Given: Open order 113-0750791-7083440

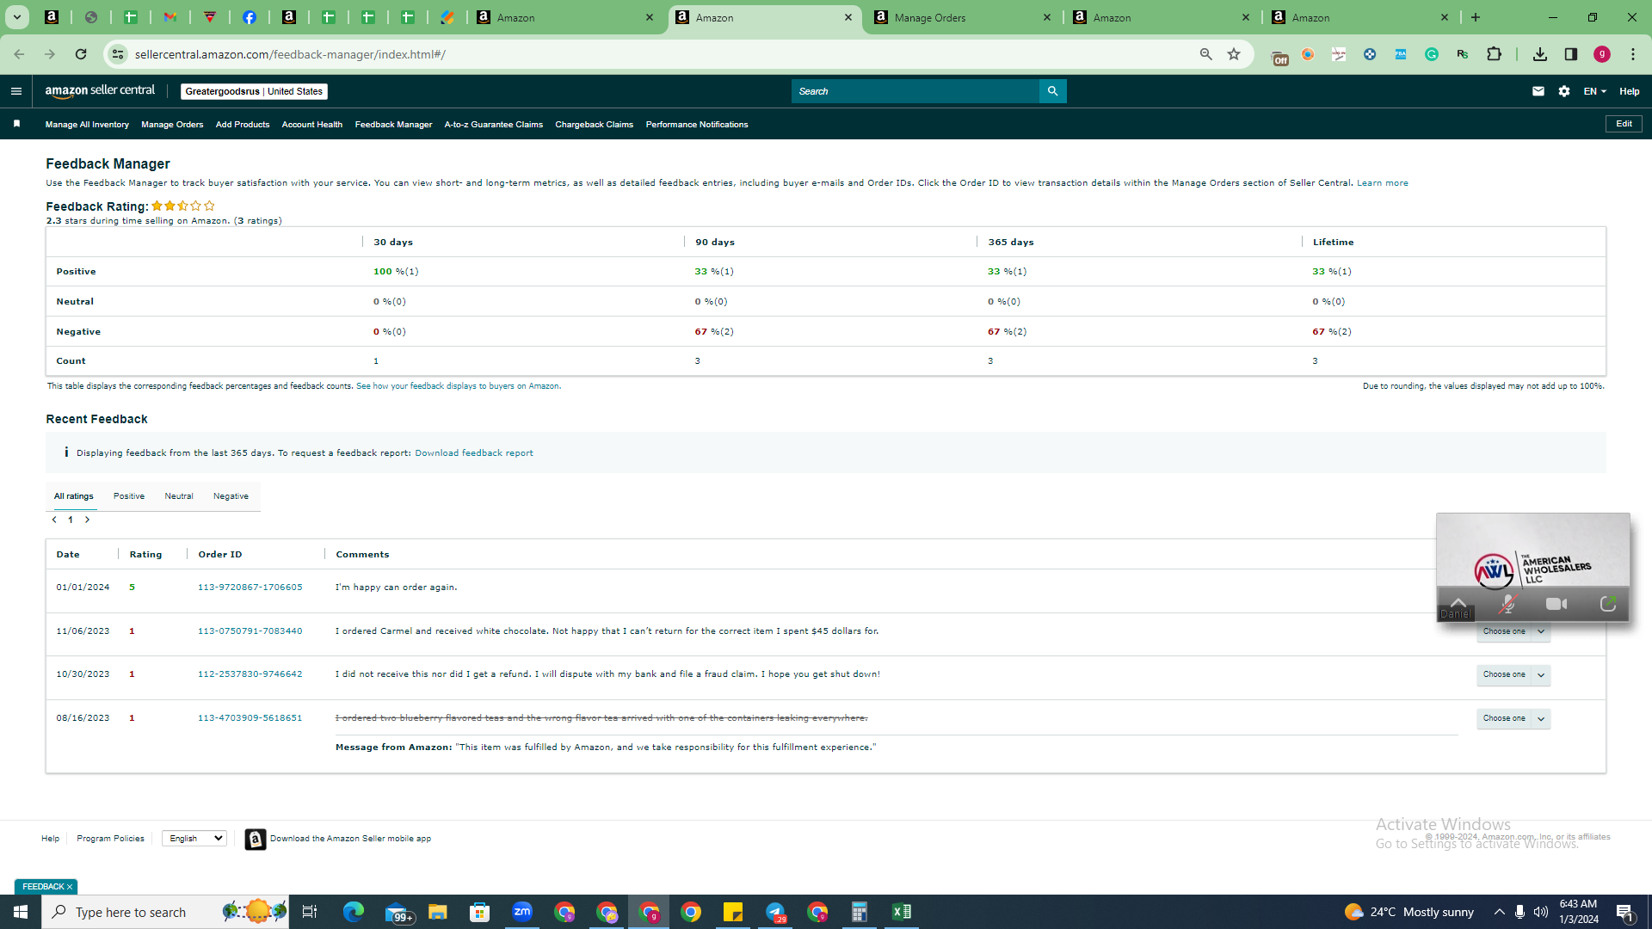Looking at the screenshot, I should click(x=250, y=631).
